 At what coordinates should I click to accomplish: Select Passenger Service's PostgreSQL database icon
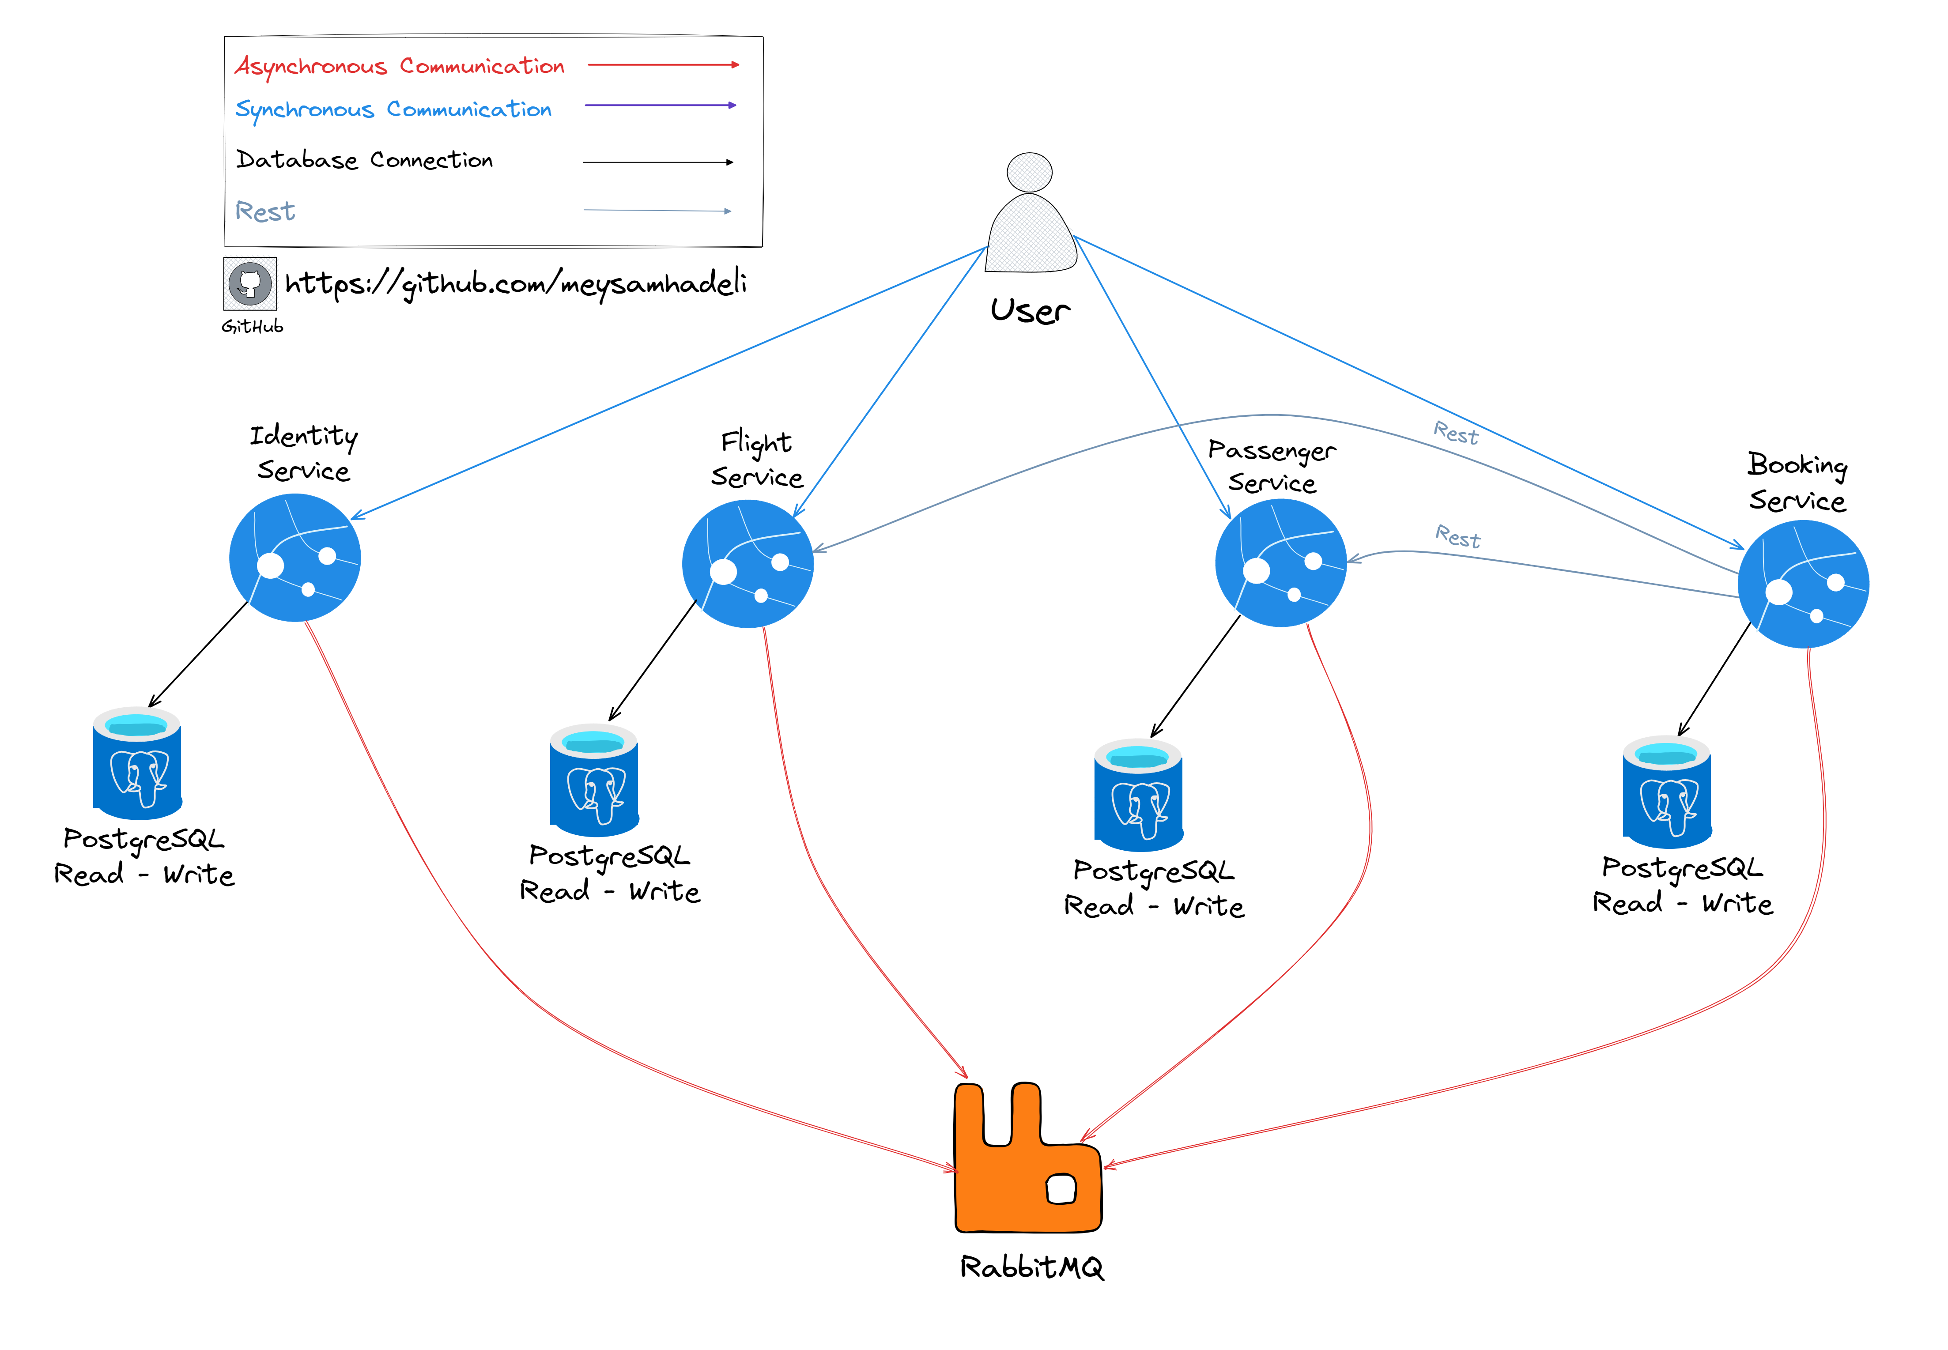pos(1138,795)
